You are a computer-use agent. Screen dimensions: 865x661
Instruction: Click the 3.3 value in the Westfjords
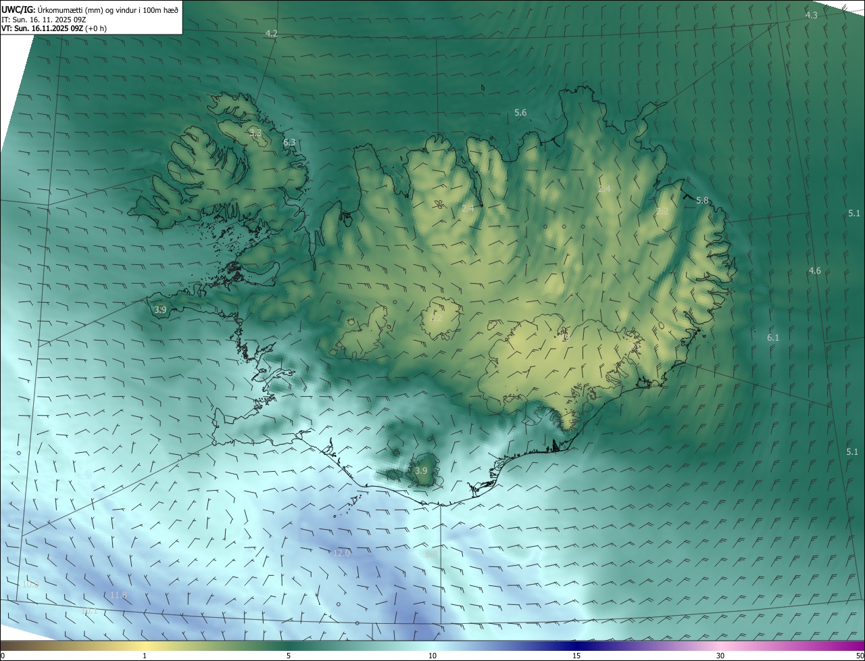click(255, 133)
